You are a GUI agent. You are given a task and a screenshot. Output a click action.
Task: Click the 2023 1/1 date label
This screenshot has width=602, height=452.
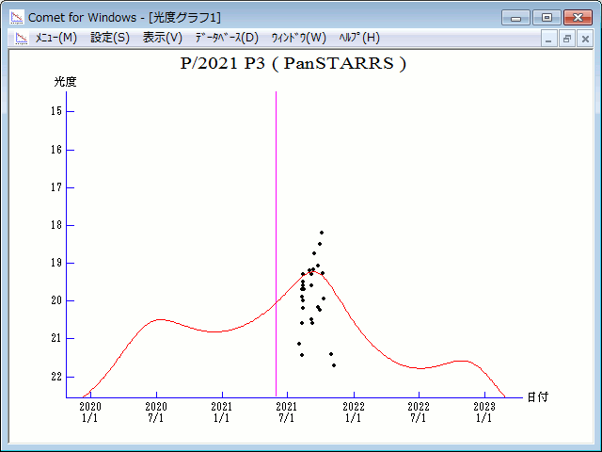(484, 412)
